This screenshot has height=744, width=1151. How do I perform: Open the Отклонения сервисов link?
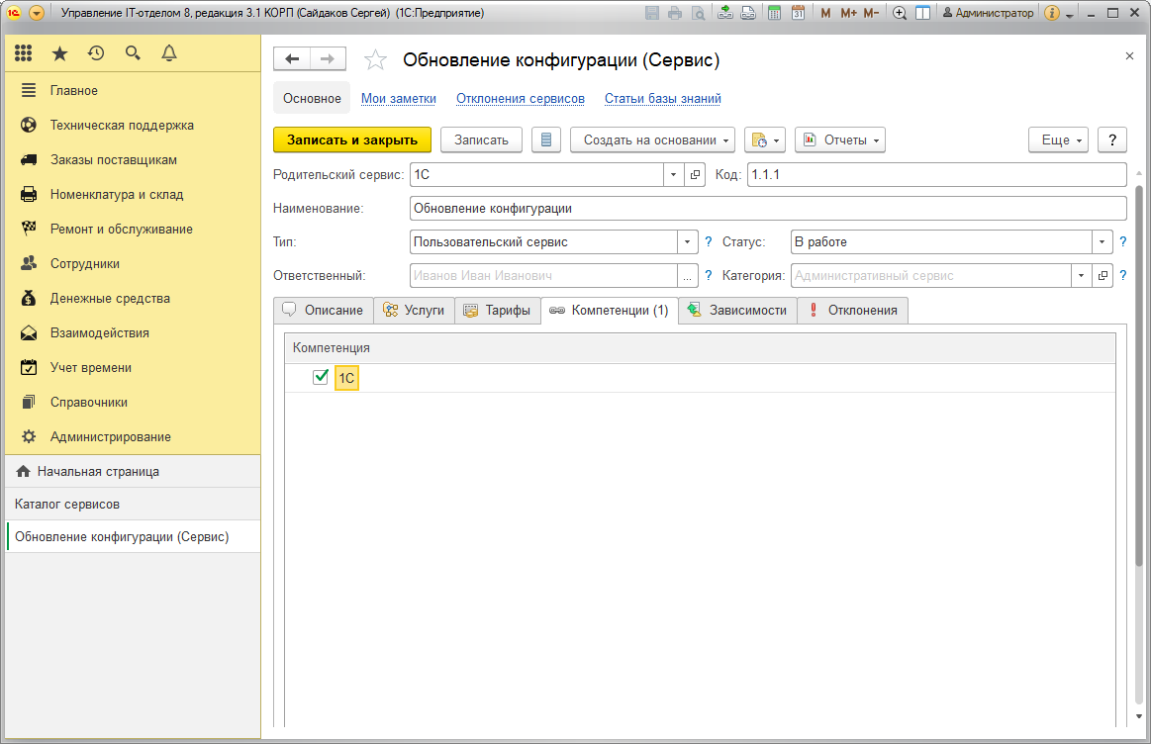[521, 98]
